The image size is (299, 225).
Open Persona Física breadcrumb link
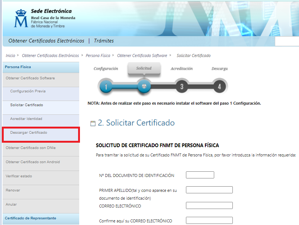pos(98,56)
